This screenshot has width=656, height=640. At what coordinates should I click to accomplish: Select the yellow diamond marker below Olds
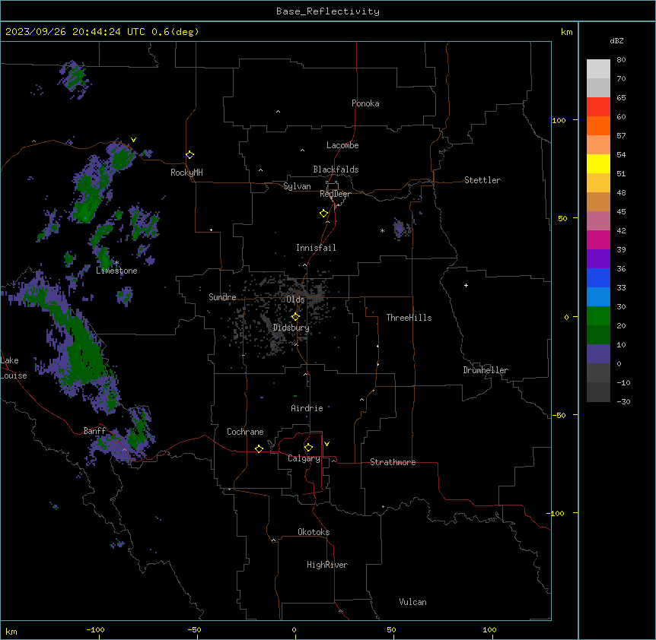click(x=295, y=317)
